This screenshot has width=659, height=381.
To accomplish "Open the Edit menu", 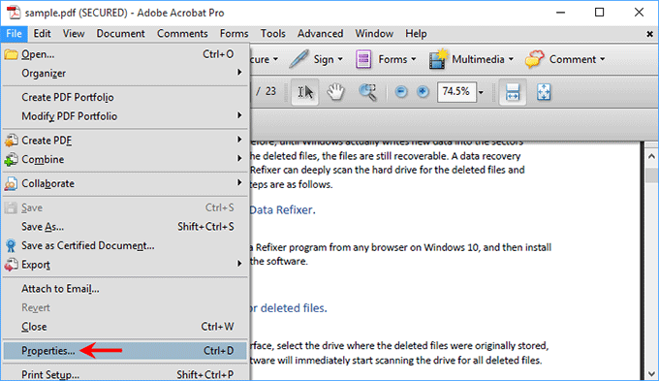I will tap(42, 34).
